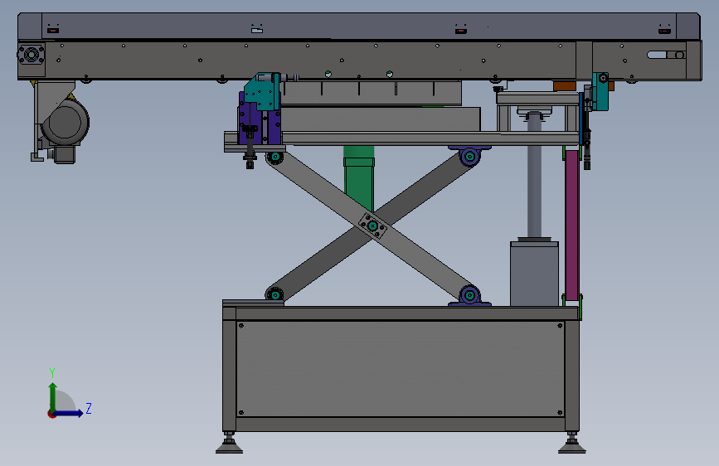Select the green lift cylinder behind the scissor
Screen dimensions: 719x466
tap(359, 178)
